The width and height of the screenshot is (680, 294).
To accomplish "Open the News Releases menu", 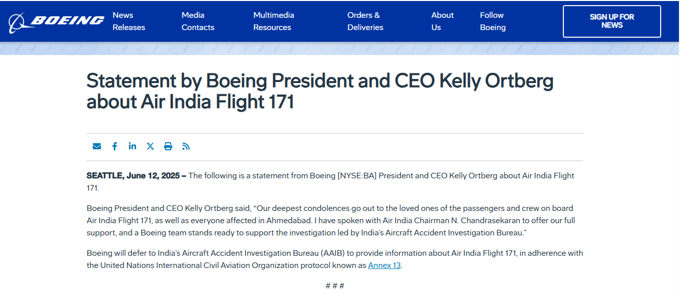I will click(129, 21).
